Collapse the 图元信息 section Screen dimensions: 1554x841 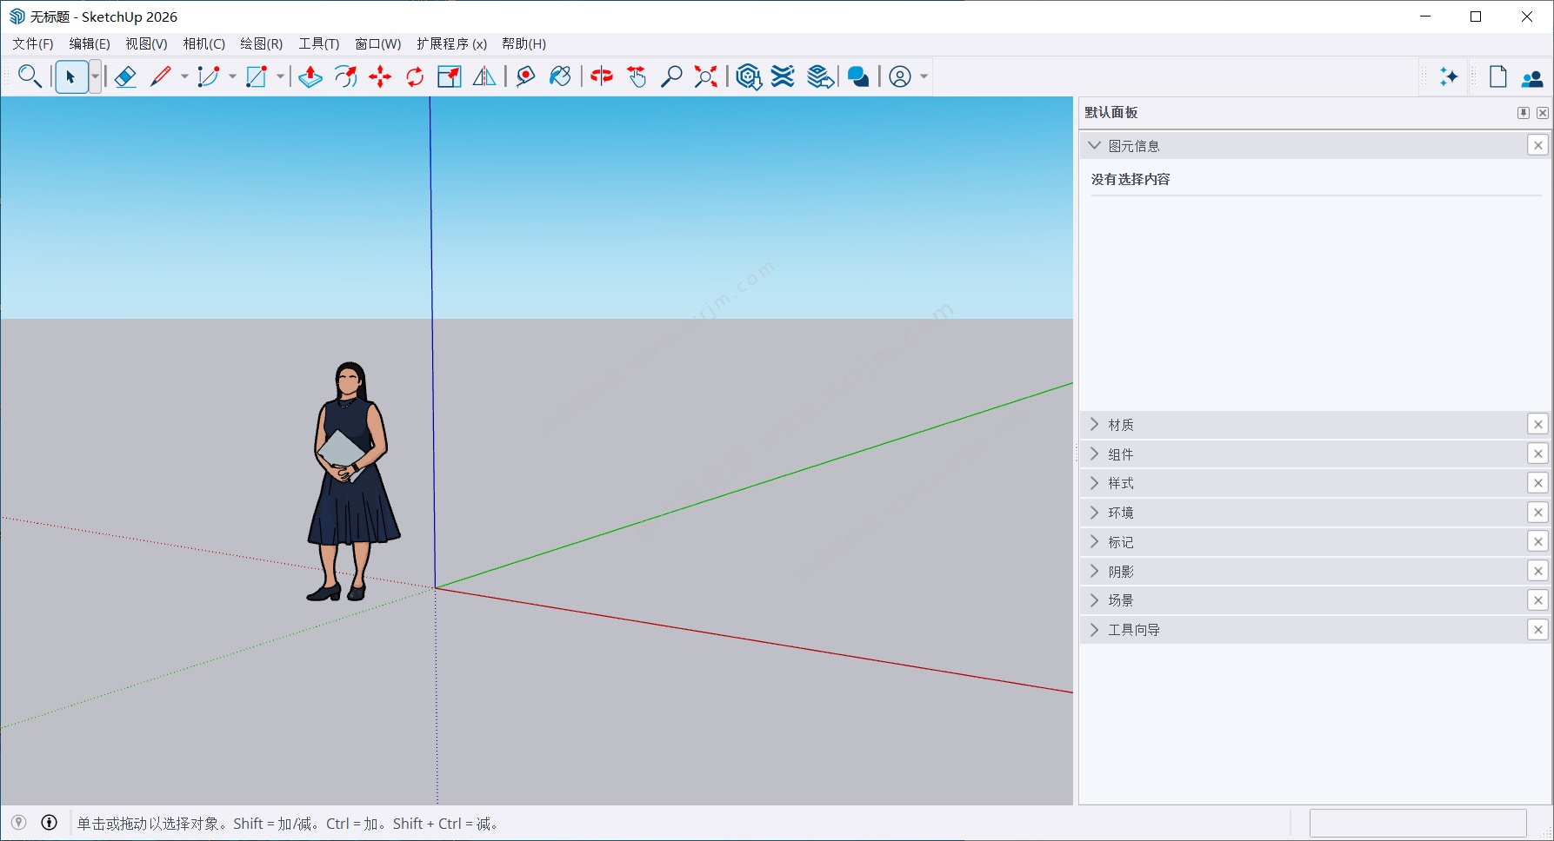click(1095, 145)
